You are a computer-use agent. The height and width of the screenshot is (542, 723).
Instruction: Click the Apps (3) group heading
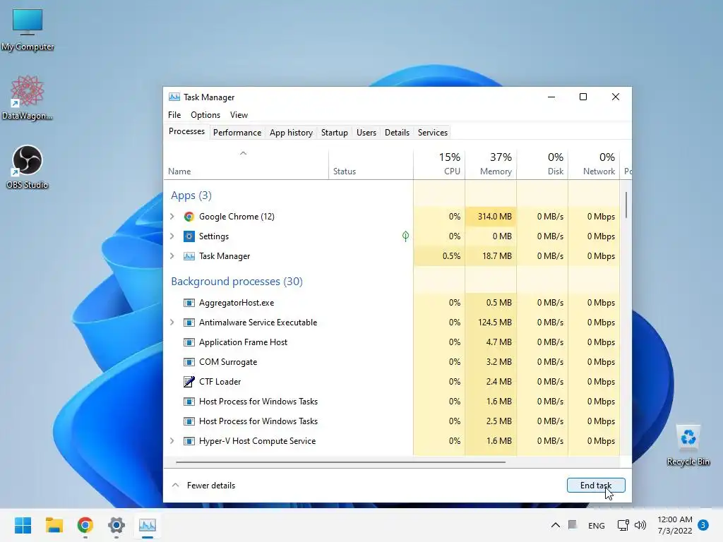191,195
